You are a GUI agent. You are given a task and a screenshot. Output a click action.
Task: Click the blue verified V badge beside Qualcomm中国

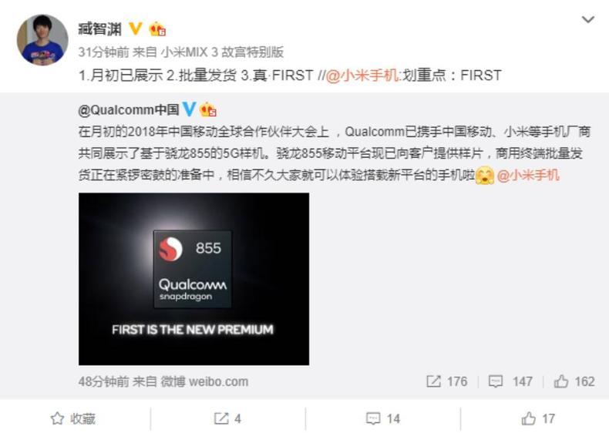click(x=189, y=109)
